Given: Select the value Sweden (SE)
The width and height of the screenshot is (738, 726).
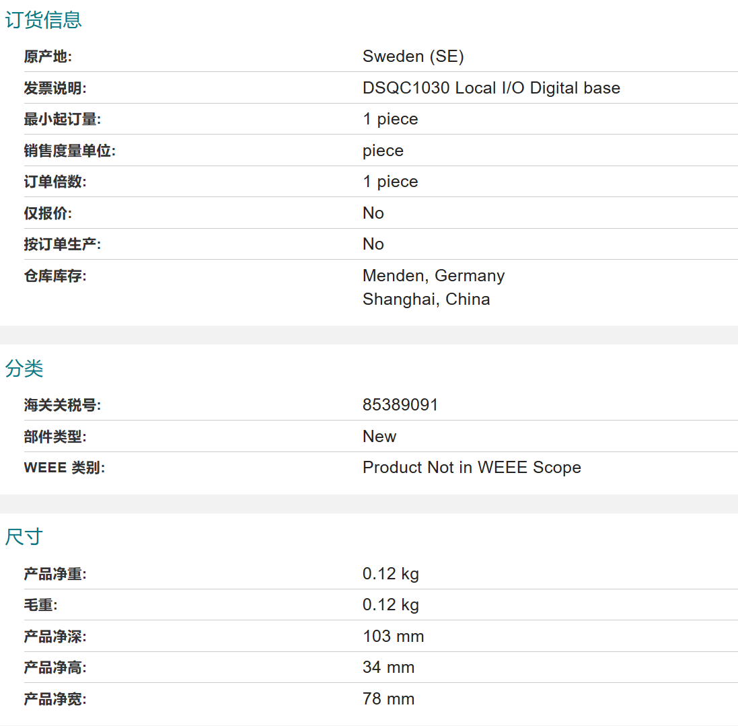Looking at the screenshot, I should tap(413, 57).
